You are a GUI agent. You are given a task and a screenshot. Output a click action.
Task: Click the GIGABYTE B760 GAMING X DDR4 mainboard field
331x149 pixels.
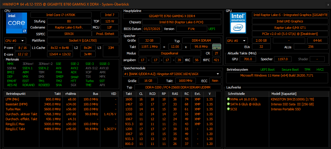[x=172, y=16]
